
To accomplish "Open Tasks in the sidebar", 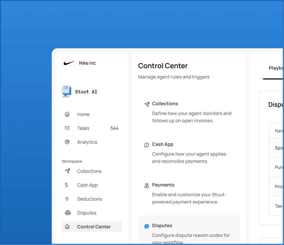I will pyautogui.click(x=92, y=128).
